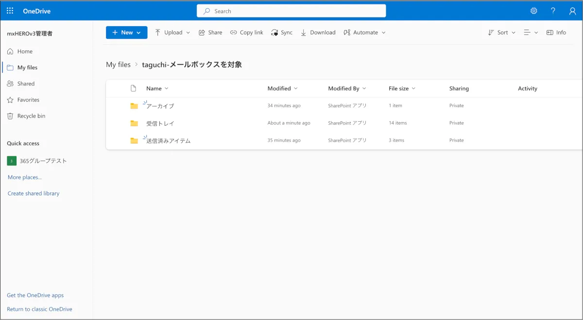
Task: Open the Sort options dropdown
Action: (502, 32)
